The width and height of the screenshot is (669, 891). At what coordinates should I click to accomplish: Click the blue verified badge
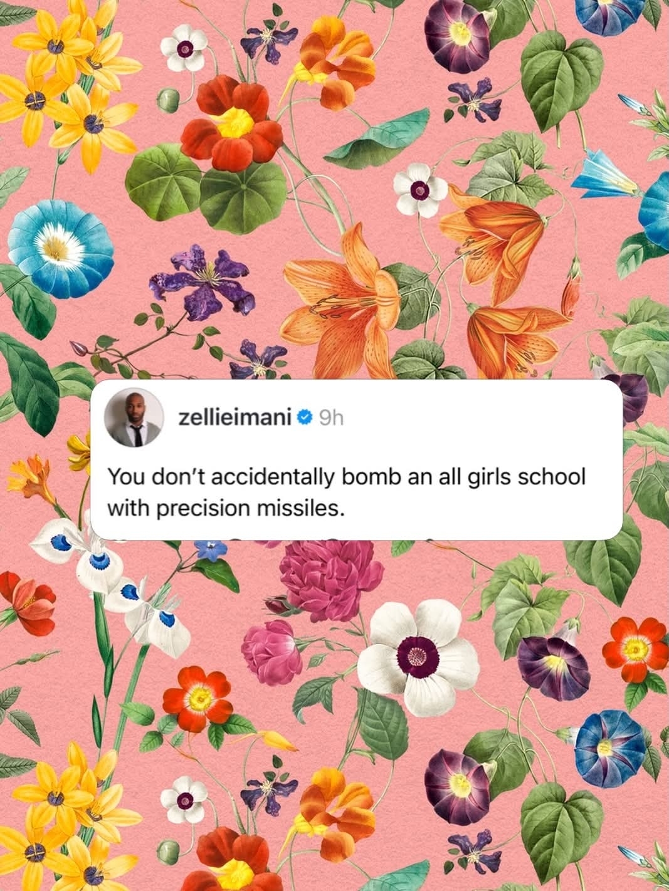304,416
